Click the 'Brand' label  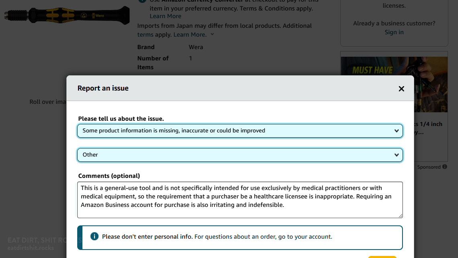coord(146,47)
